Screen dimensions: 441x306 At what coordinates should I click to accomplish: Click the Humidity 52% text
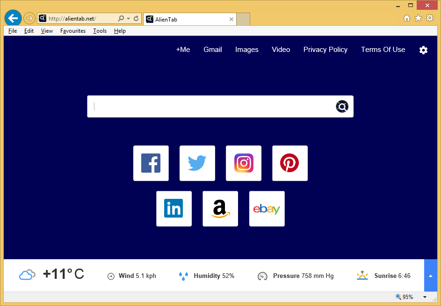(x=214, y=276)
